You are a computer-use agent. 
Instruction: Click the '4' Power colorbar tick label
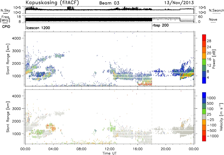coord(208,77)
